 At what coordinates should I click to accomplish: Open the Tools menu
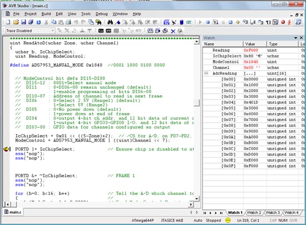[x=86, y=14]
